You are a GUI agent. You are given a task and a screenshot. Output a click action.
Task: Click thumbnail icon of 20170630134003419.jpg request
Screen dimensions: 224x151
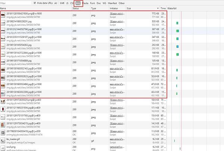(x=3, y=133)
